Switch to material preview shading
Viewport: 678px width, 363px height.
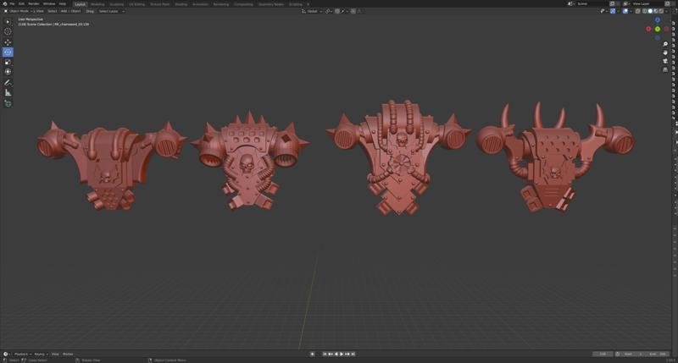tap(655, 11)
